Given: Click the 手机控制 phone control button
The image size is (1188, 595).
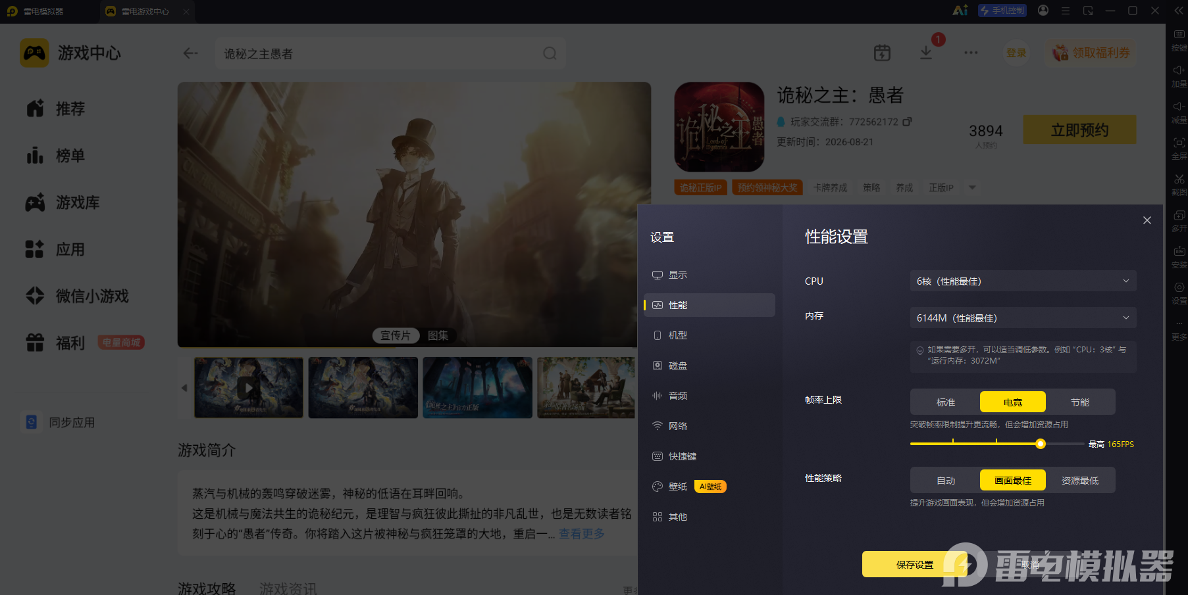Looking at the screenshot, I should 1002,11.
